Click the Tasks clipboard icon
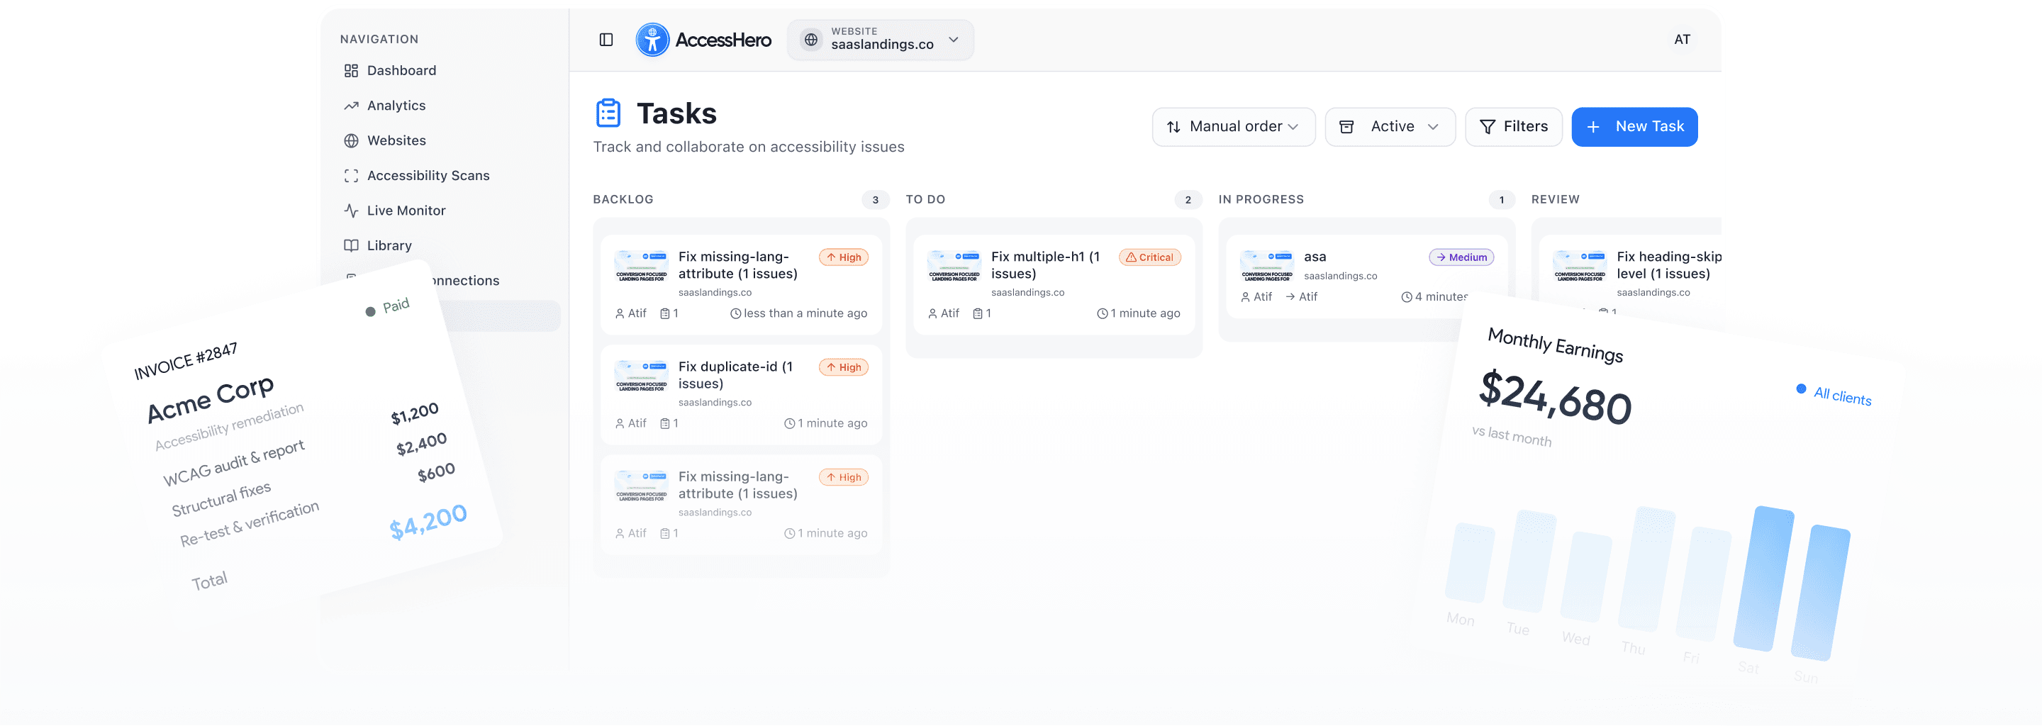 (608, 113)
